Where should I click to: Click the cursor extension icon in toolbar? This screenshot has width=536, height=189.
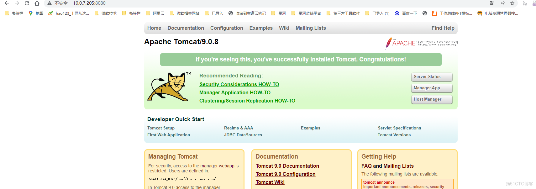525,3
